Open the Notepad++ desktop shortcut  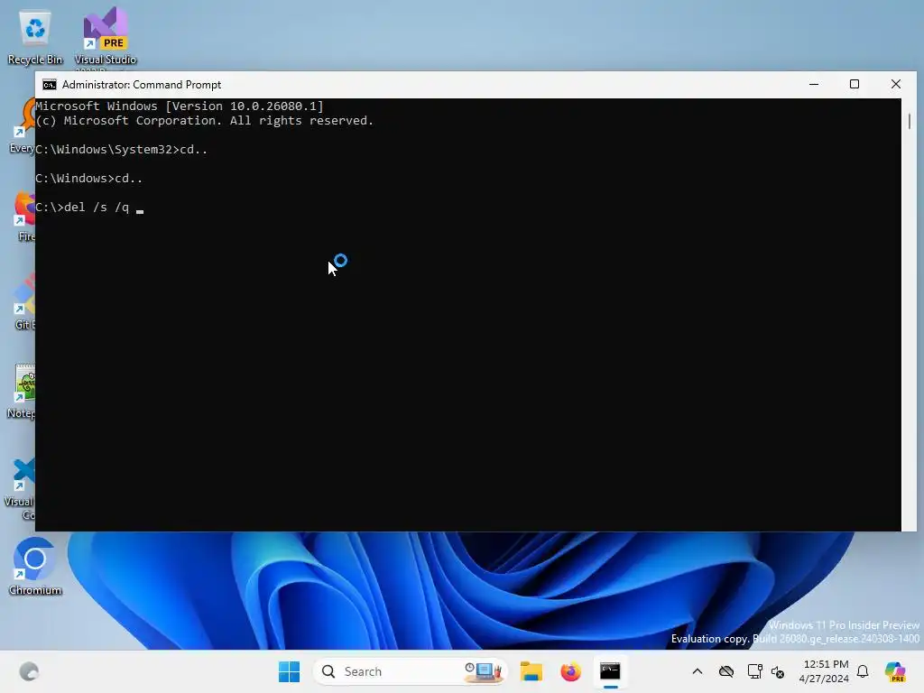point(22,391)
